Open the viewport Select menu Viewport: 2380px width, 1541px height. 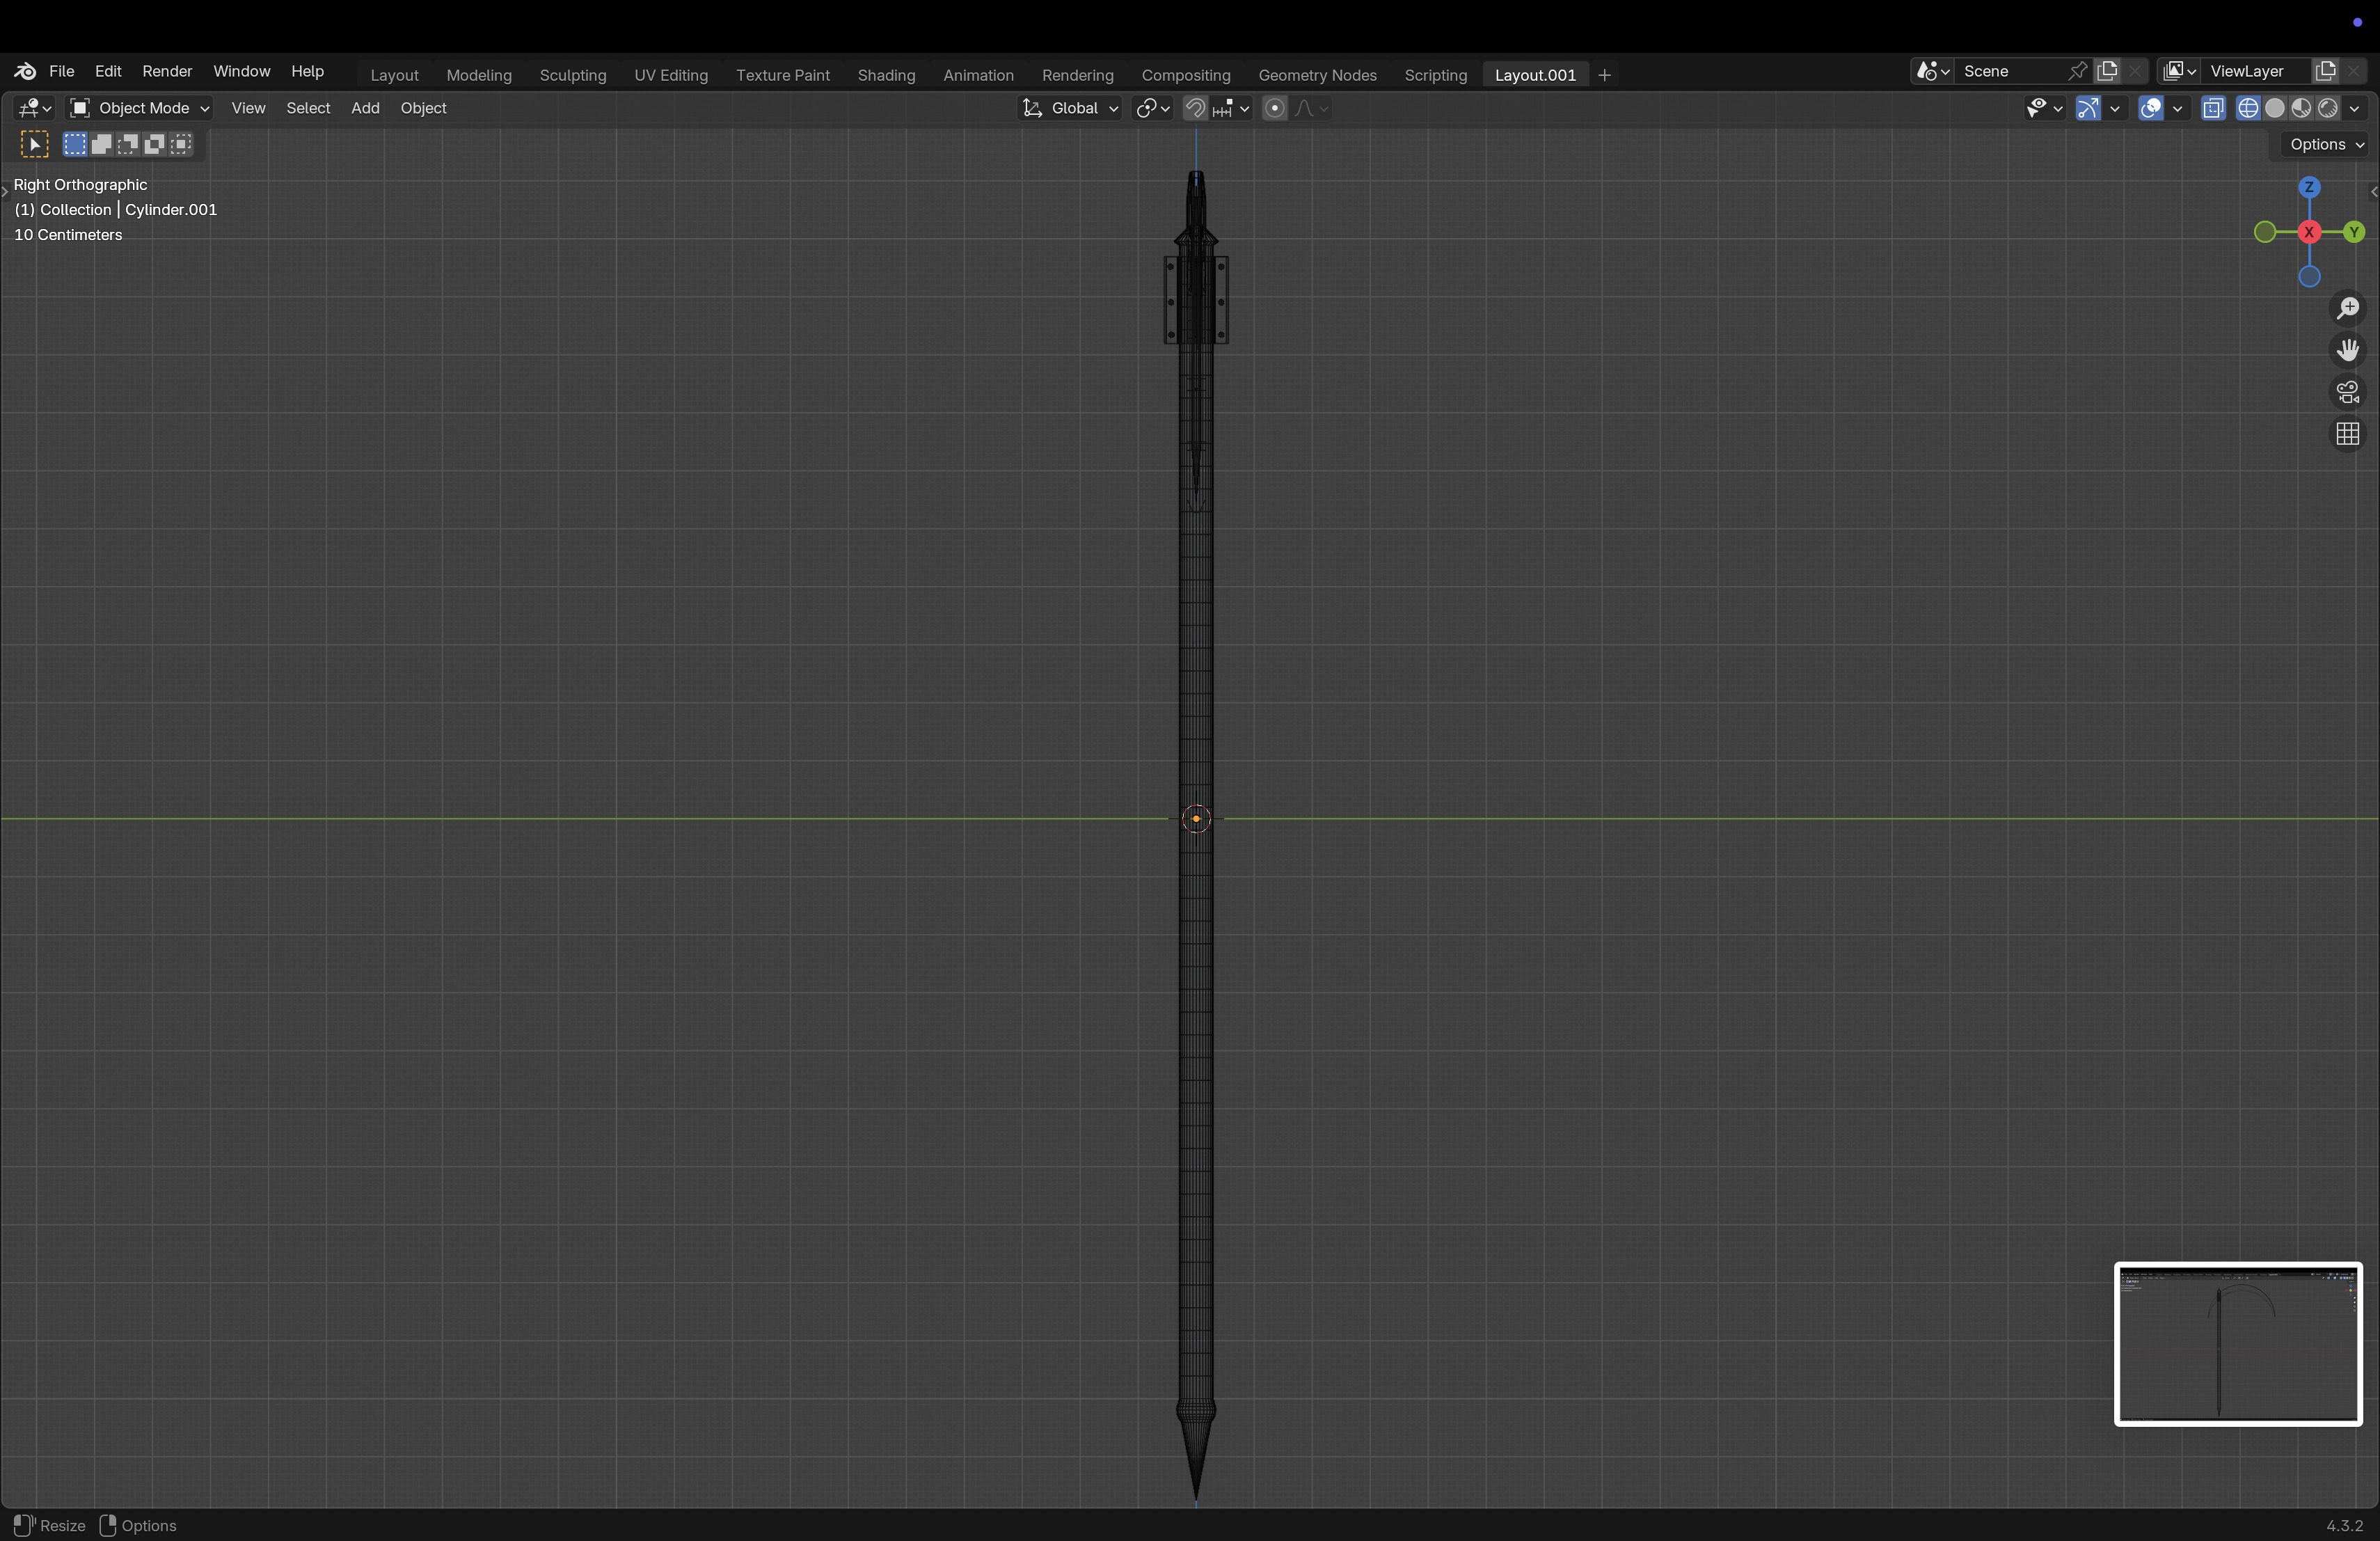tap(308, 108)
